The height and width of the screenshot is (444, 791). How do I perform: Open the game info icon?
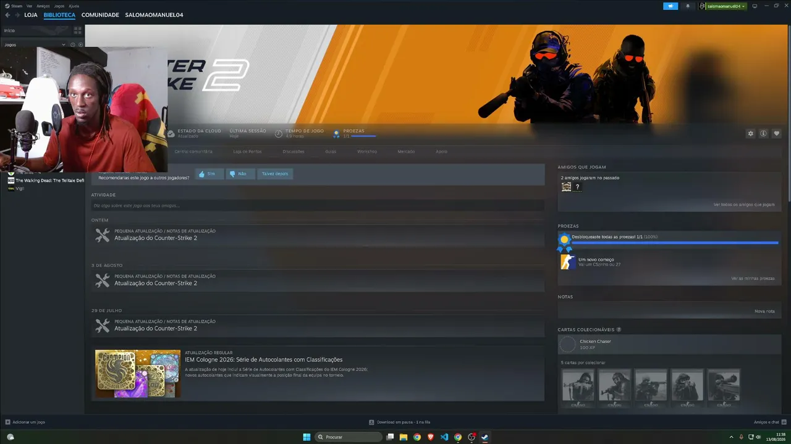pos(764,133)
